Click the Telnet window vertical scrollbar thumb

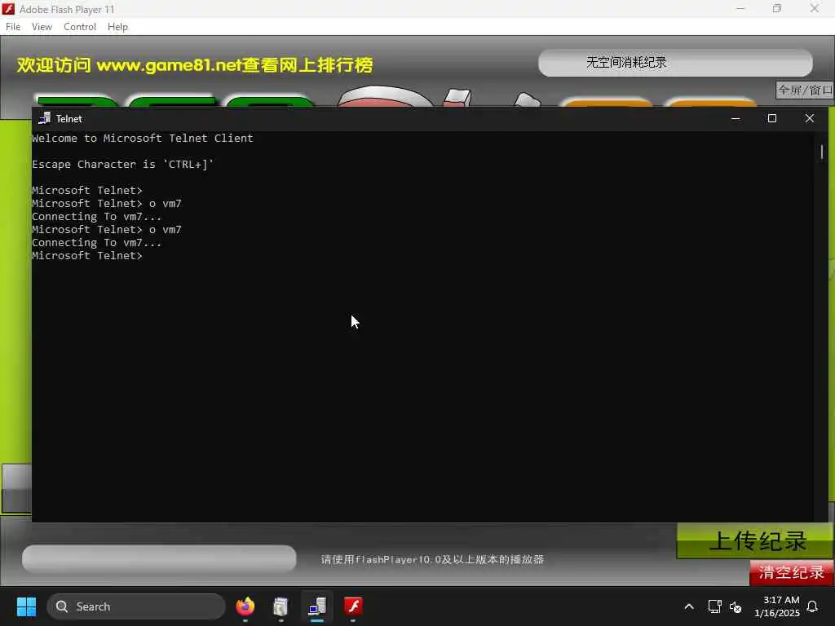pyautogui.click(x=822, y=152)
